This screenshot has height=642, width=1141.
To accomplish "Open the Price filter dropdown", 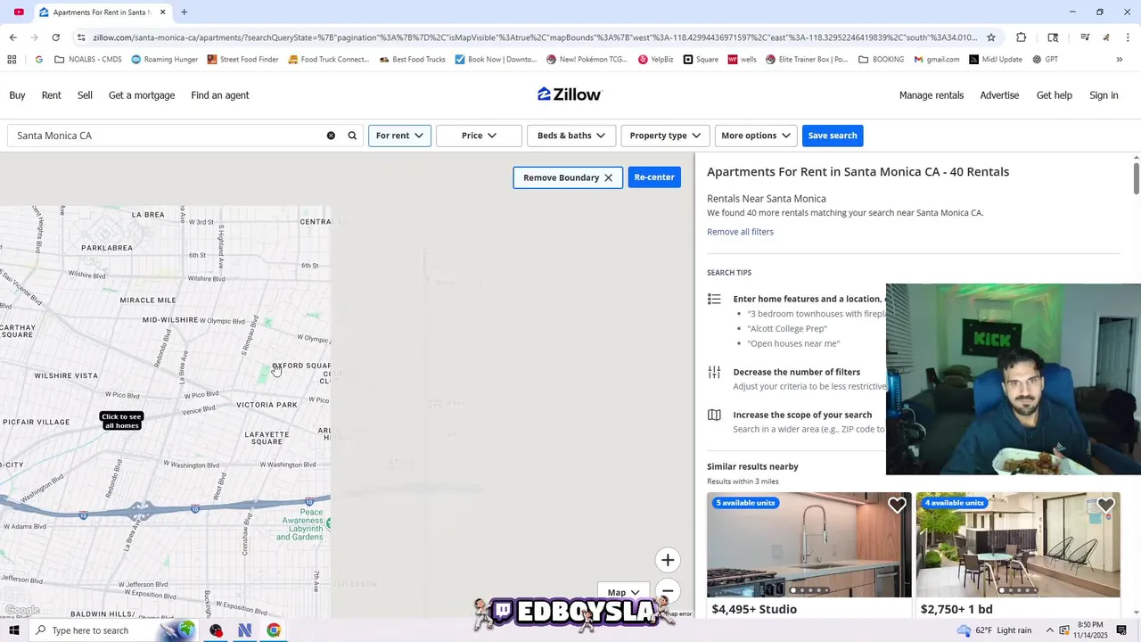I will 479,136.
